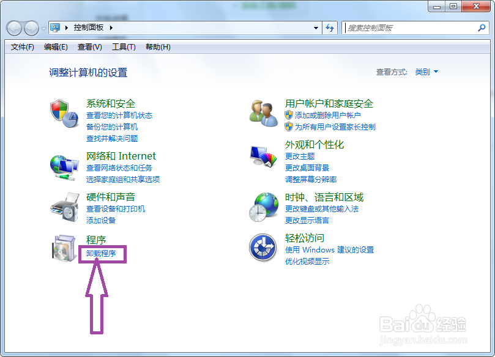Open the 系统和安全 shield icon
This screenshot has width=495, height=357.
pyautogui.click(x=64, y=114)
